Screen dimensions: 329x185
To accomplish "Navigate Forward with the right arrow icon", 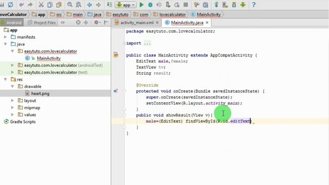I will pyautogui.click(x=98, y=5).
